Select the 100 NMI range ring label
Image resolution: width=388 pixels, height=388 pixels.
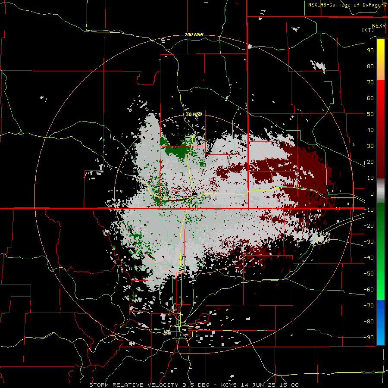(x=194, y=34)
